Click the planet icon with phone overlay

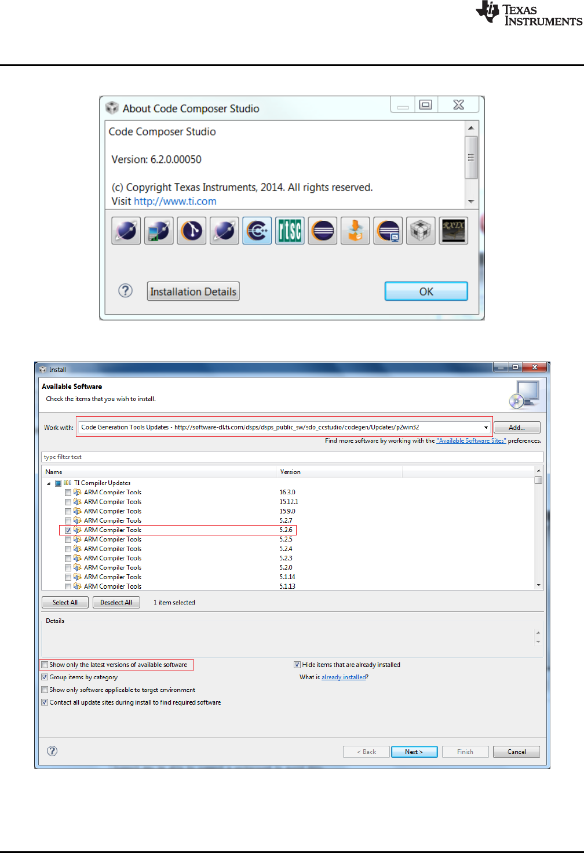[x=159, y=231]
